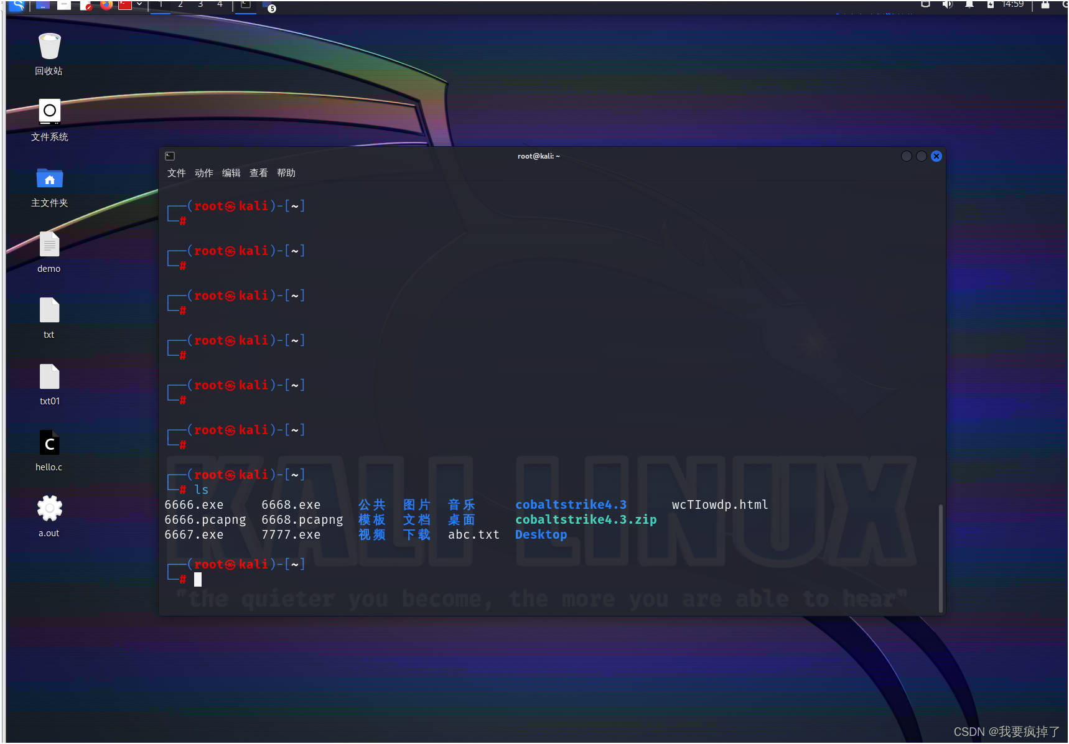Click '6667.exe' in the ls output
Image resolution: width=1069 pixels, height=744 pixels.
click(194, 534)
